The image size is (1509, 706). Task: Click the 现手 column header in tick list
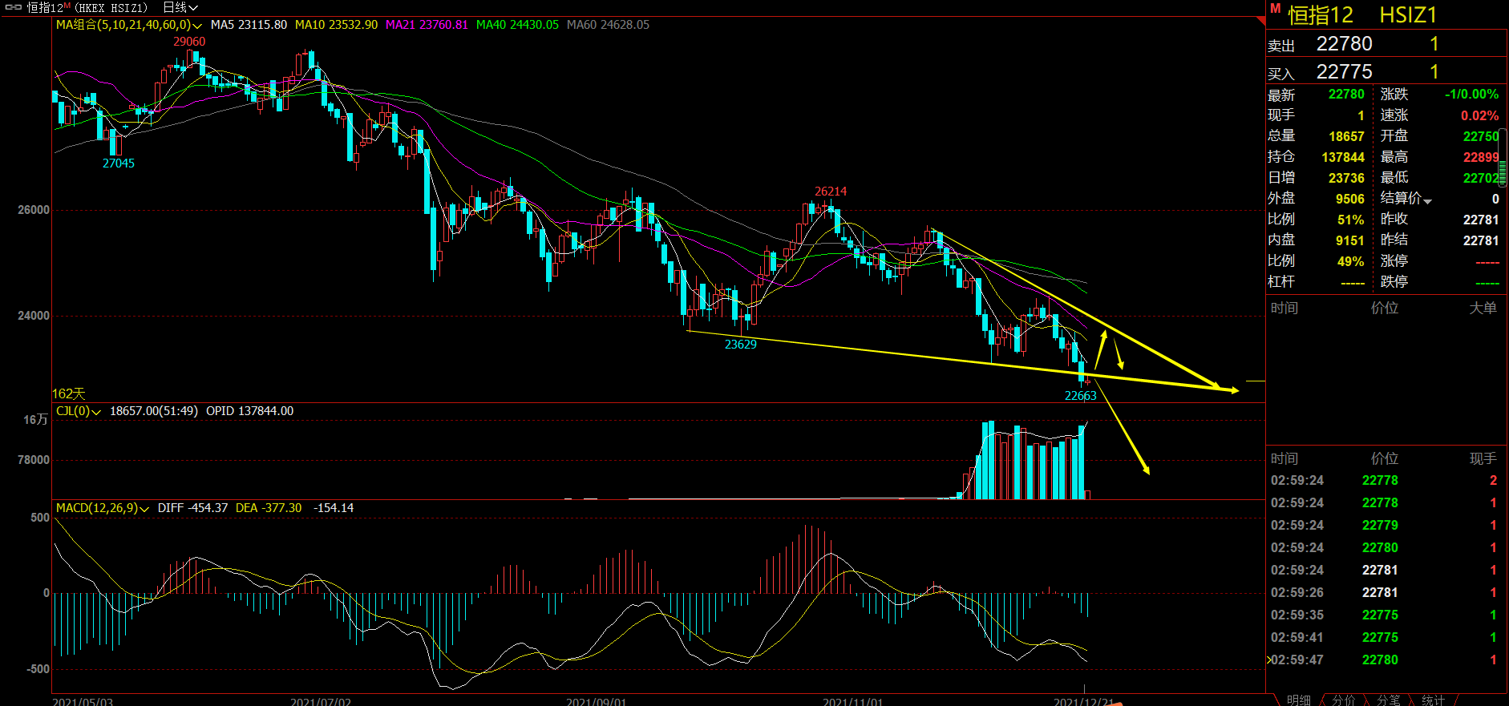pos(1483,458)
